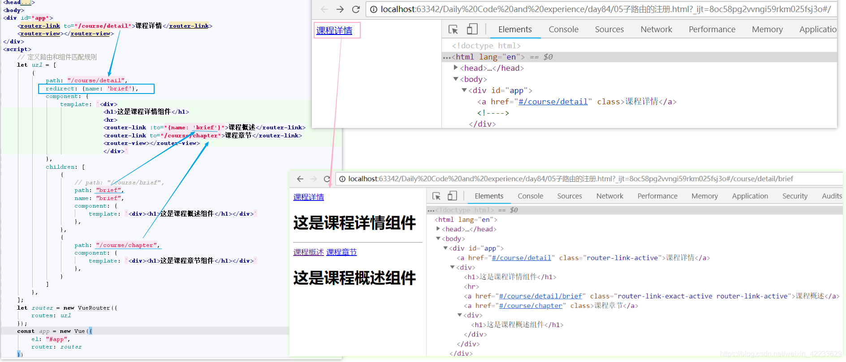
Task: Collapse body node in lower DevTools tree
Action: tap(438, 238)
